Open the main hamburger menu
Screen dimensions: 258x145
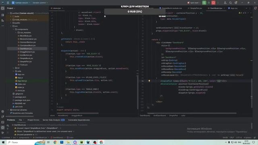(x=8, y=3)
